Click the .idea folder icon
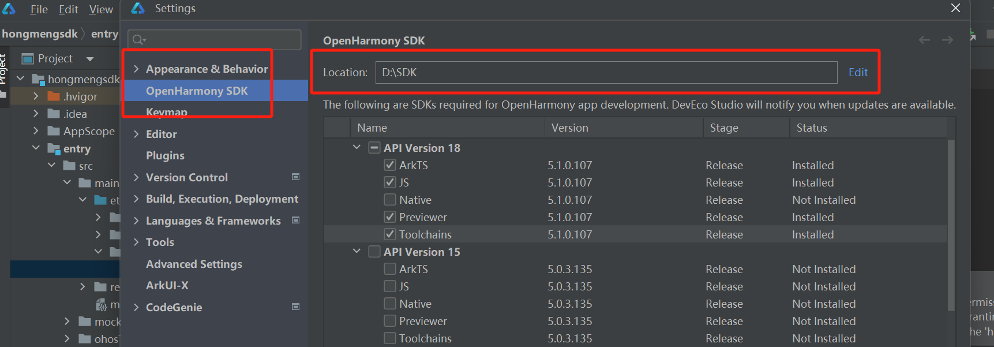This screenshot has height=347, width=994. pyautogui.click(x=54, y=113)
